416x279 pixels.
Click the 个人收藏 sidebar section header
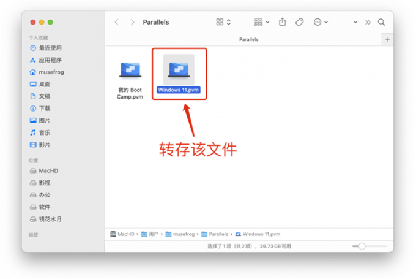click(x=38, y=37)
